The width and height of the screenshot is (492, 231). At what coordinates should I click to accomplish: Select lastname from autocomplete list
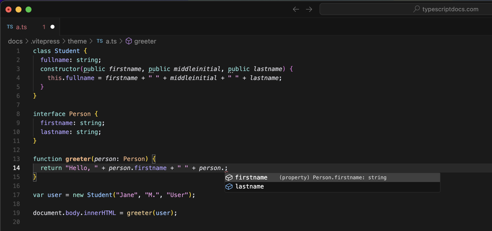point(249,187)
